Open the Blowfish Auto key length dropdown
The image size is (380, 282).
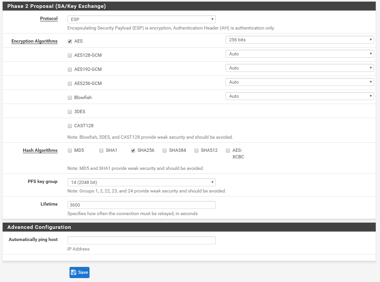[x=300, y=96]
